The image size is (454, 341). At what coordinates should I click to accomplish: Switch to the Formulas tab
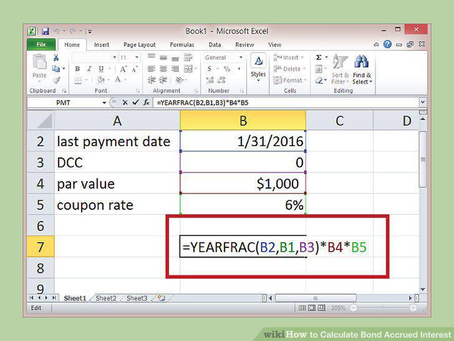click(x=182, y=45)
